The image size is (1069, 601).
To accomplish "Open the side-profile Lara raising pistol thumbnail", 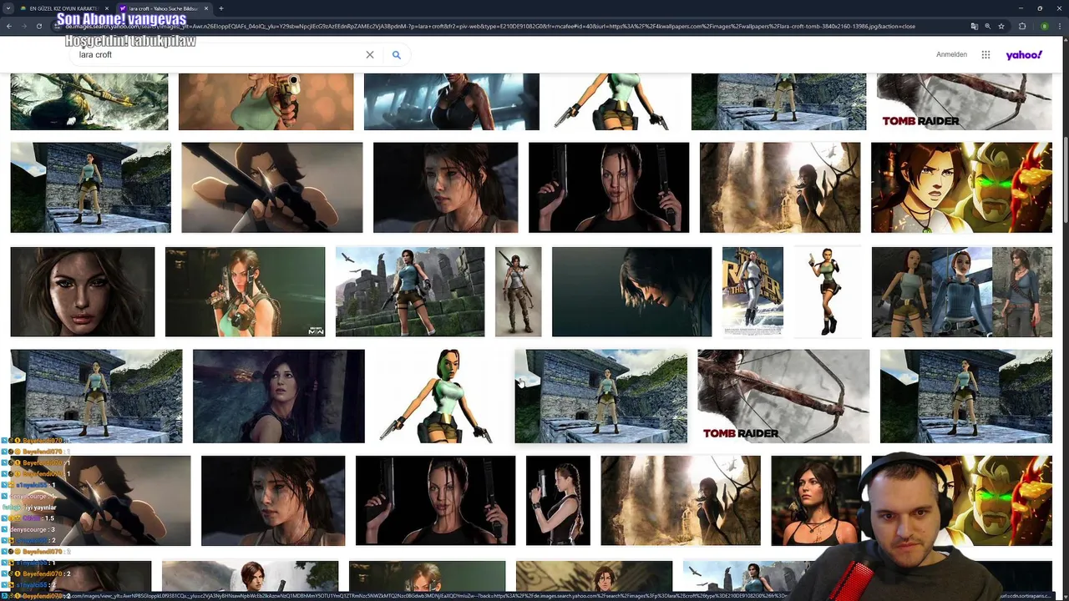I will 558,500.
